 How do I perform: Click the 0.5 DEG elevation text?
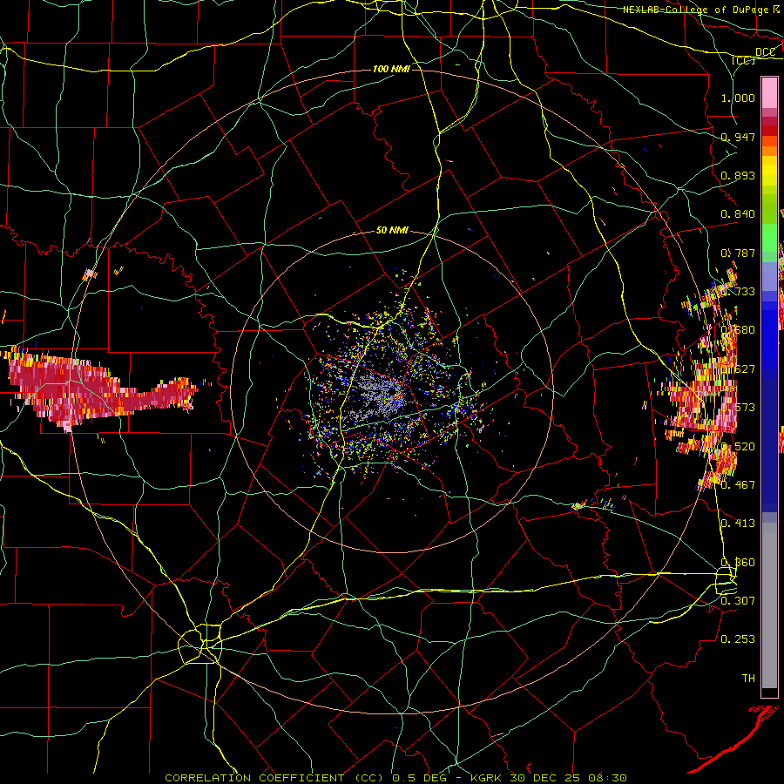[x=419, y=778]
